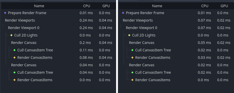The width and height of the screenshot is (234, 93).
Task: Click the Name column header in left panel
Action: (39, 6)
